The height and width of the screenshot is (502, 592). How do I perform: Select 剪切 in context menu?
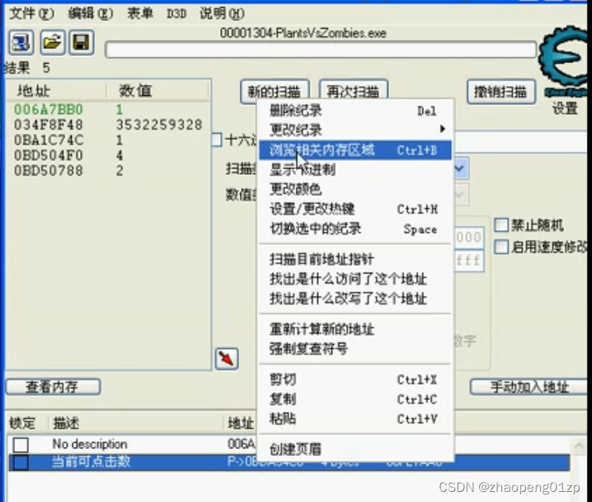pyautogui.click(x=356, y=379)
